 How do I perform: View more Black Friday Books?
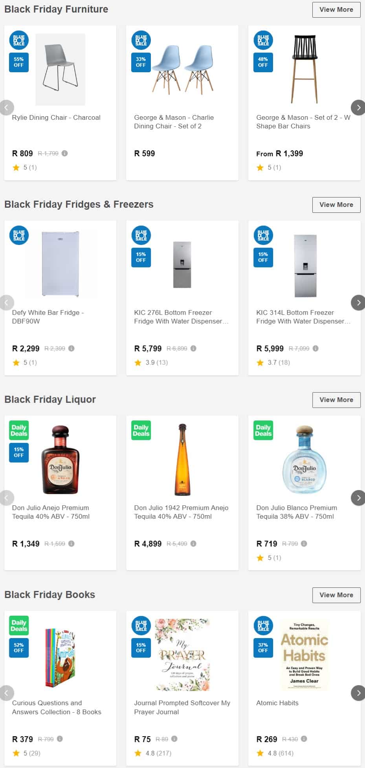336,595
